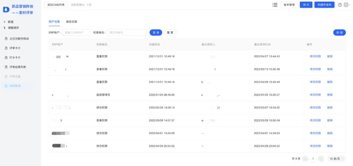Click 删除 for row created 2022/04/01 14:34:03
The width and height of the screenshot is (353, 166).
point(330,133)
